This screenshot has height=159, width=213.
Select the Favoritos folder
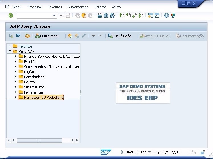(25, 46)
